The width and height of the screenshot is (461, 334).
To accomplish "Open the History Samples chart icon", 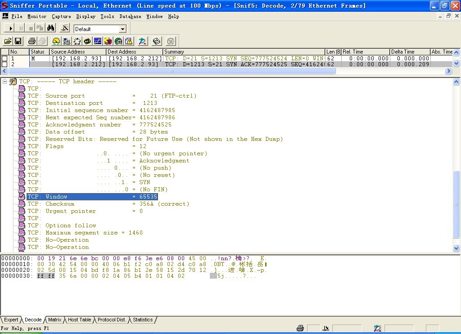I will coord(98,41).
